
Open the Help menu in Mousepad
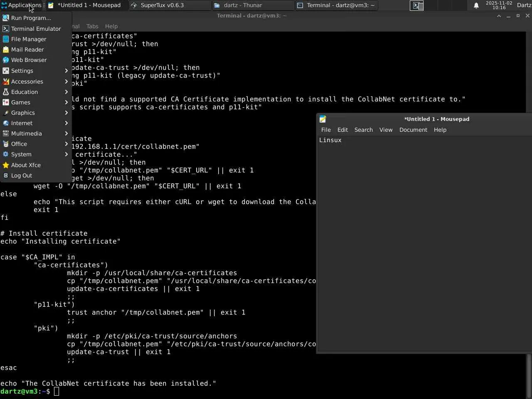coord(440,130)
